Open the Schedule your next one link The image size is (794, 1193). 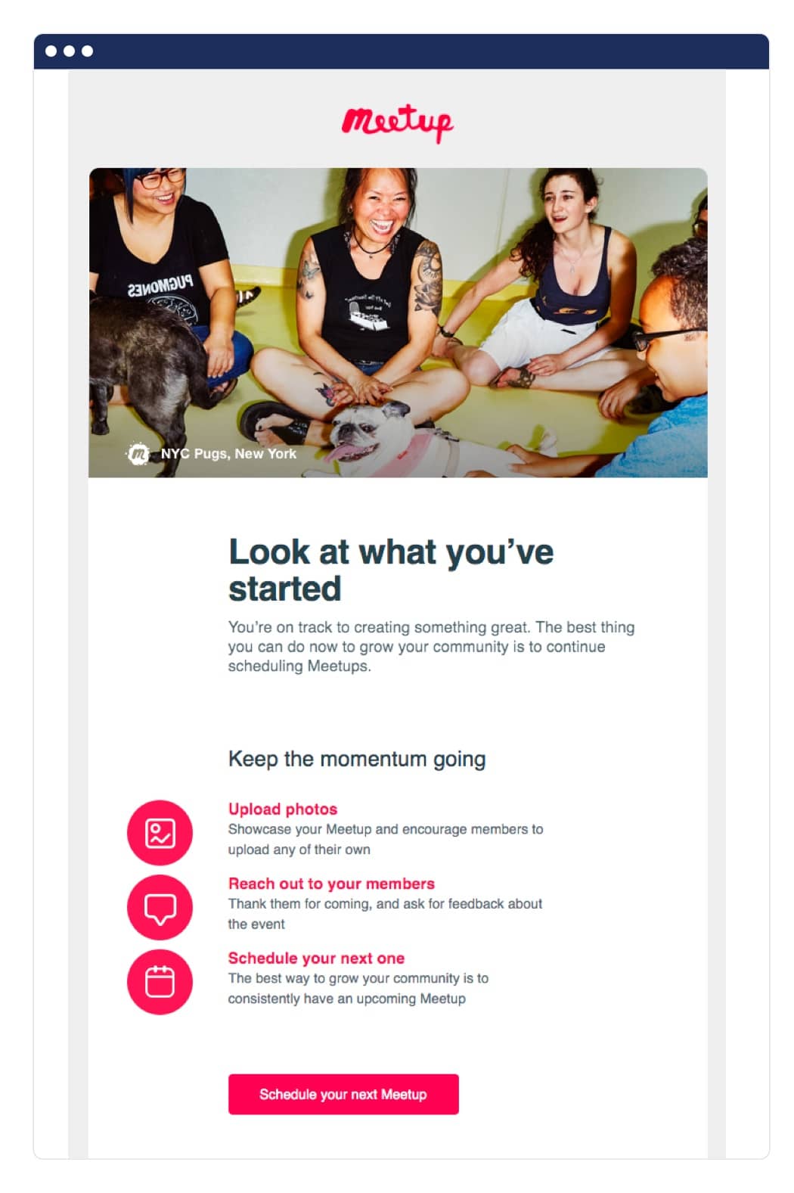coord(316,958)
